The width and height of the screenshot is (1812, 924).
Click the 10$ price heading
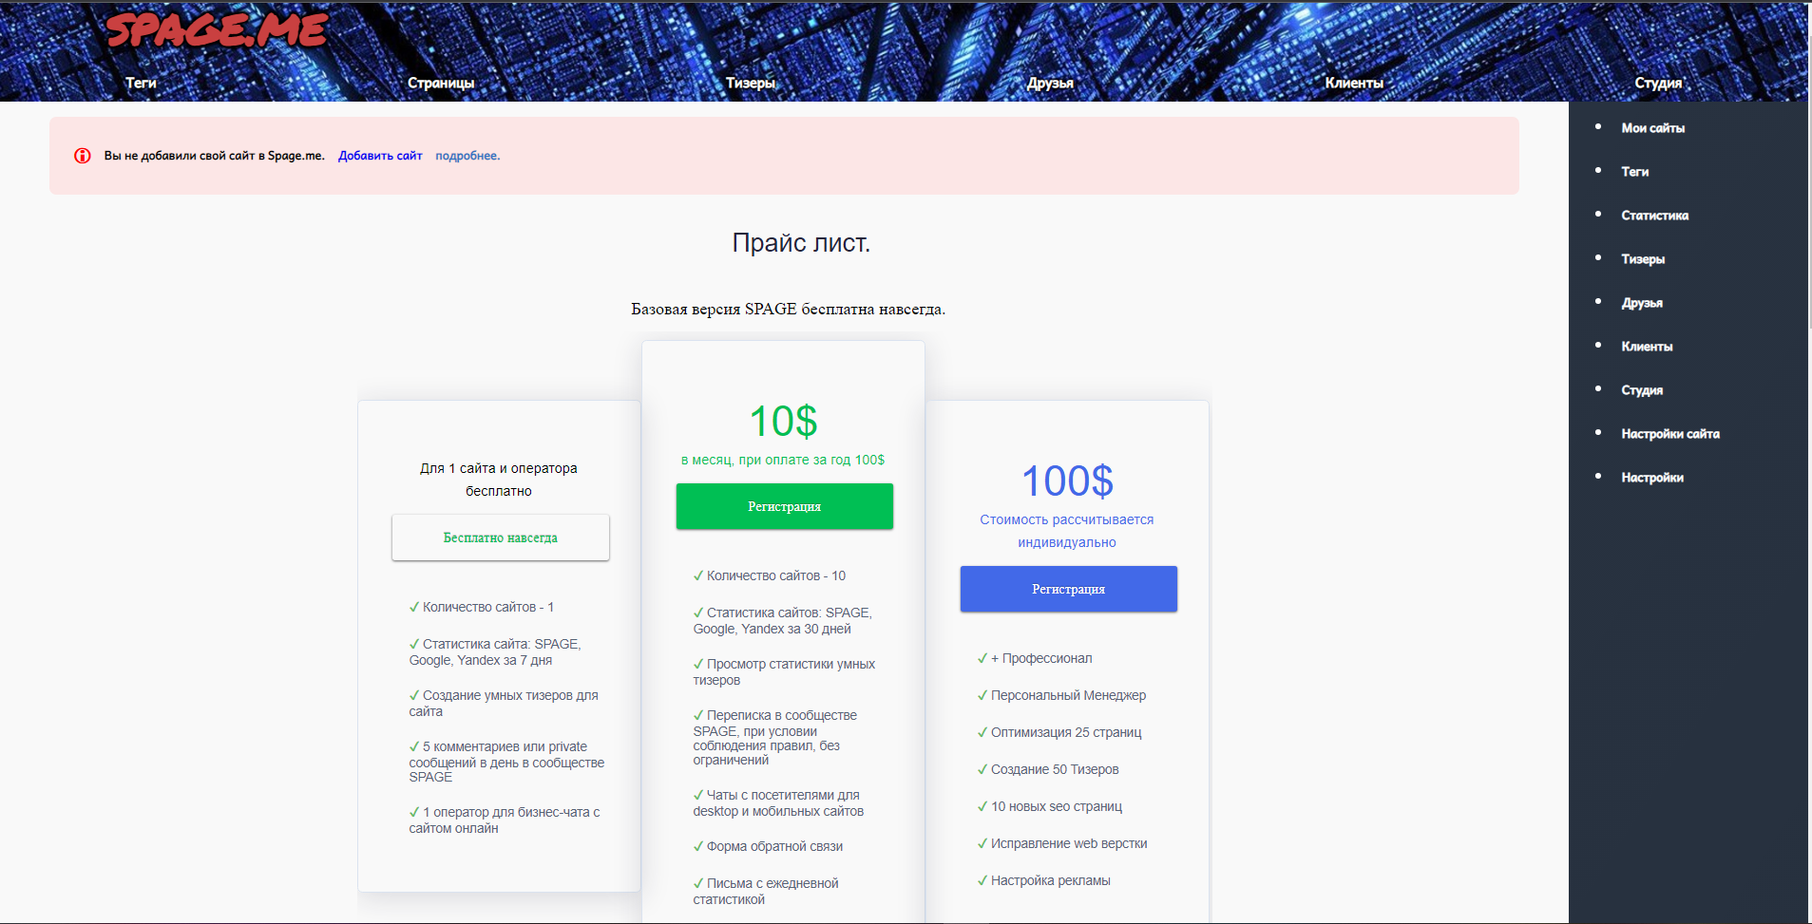pyautogui.click(x=783, y=421)
